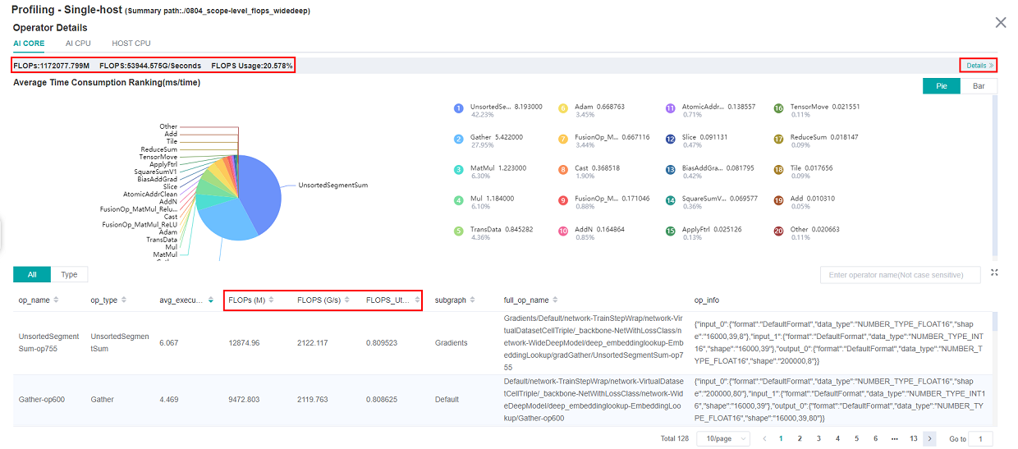The height and width of the screenshot is (449, 1018).
Task: Switch to the AI CPU tab
Action: tap(78, 43)
